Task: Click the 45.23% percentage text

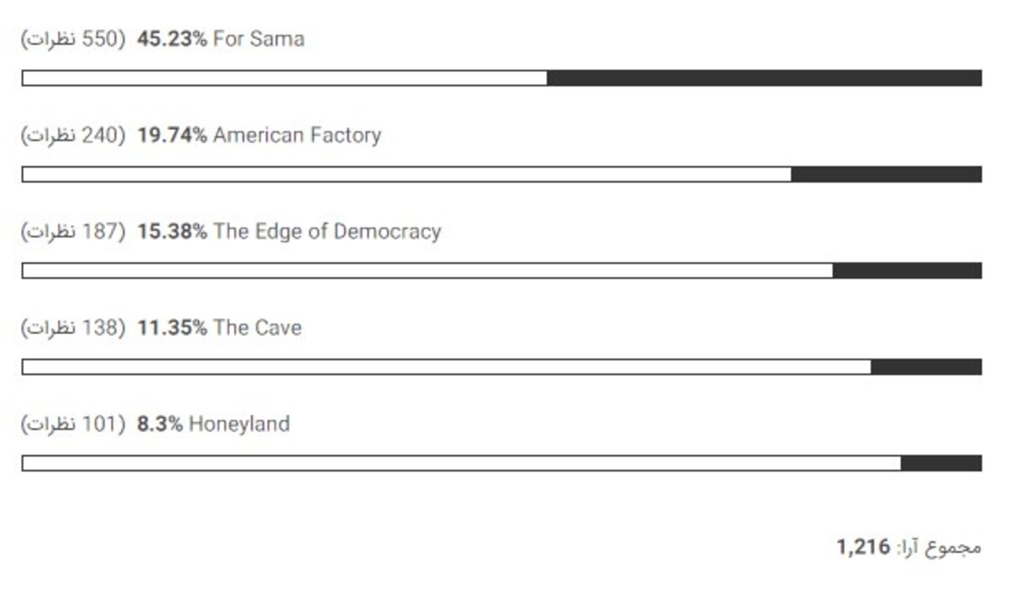Action: pos(172,39)
